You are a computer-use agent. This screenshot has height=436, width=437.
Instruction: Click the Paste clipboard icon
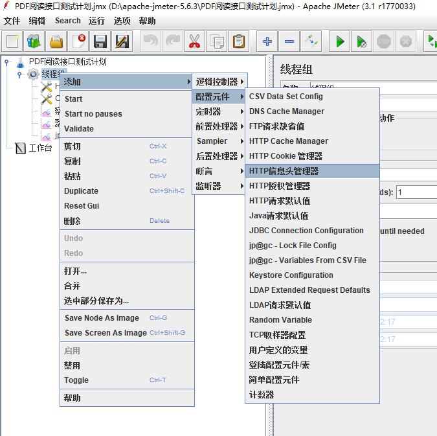(x=238, y=41)
